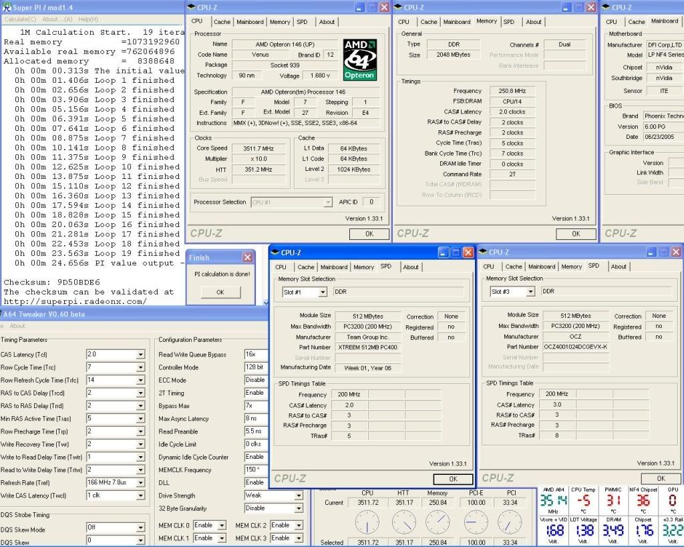Open the Row Refresh Cycle Time (Trfc) dropdown
The width and height of the screenshot is (684, 547).
(140, 381)
